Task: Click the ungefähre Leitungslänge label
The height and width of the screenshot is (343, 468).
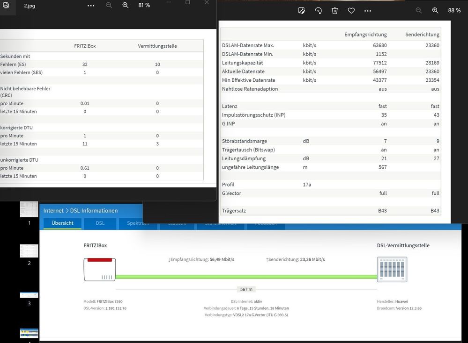Action: pyautogui.click(x=251, y=167)
